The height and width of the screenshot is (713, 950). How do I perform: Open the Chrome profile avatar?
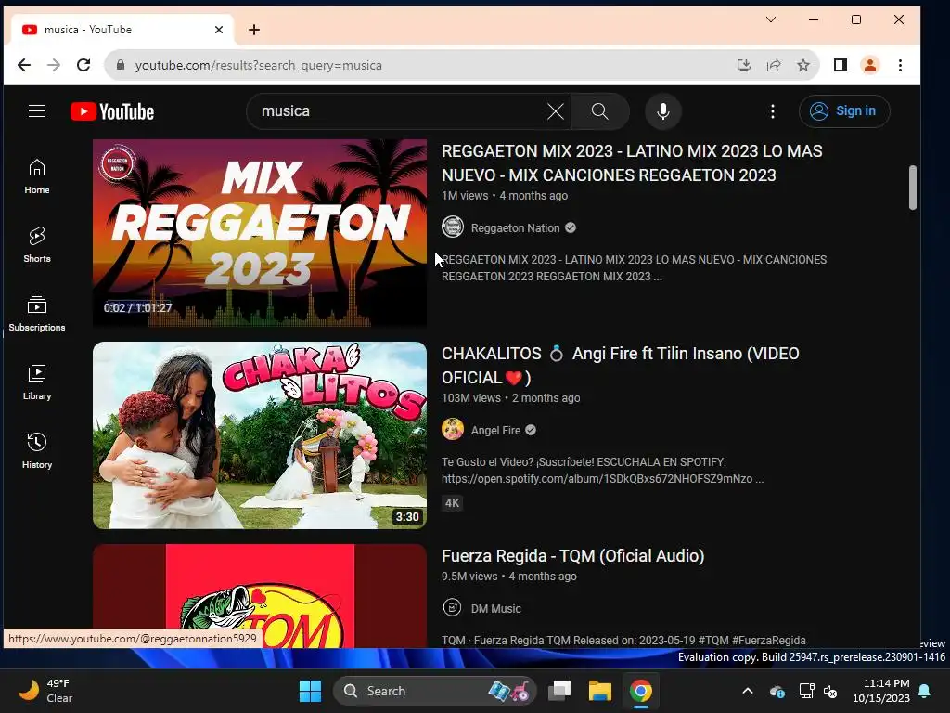tap(869, 65)
